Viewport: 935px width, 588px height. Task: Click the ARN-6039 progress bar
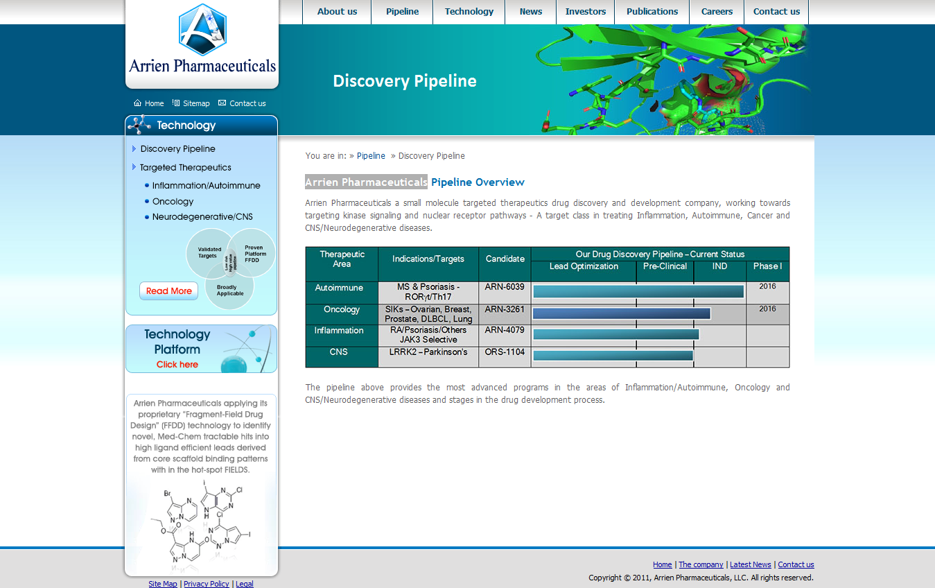638,292
